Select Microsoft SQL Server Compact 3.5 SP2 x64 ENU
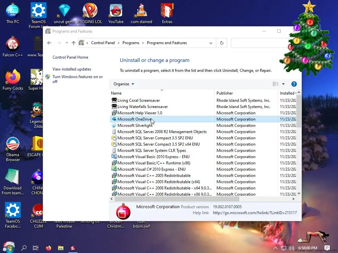Image resolution: width=338 pixels, height=253 pixels. 203,144
